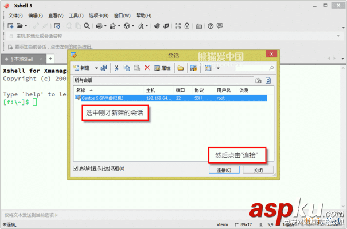
Task: Open the 编辑(E) menu
Action: coord(36,15)
